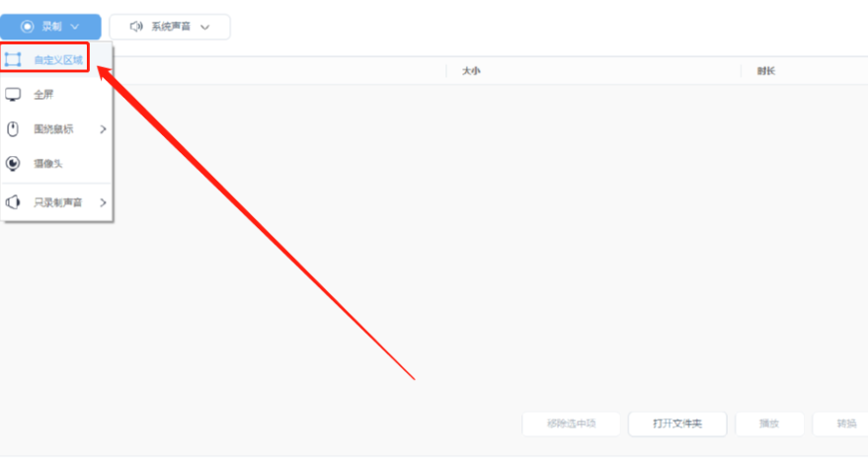Click the 播放 playback button
This screenshot has width=868, height=460.
[769, 423]
